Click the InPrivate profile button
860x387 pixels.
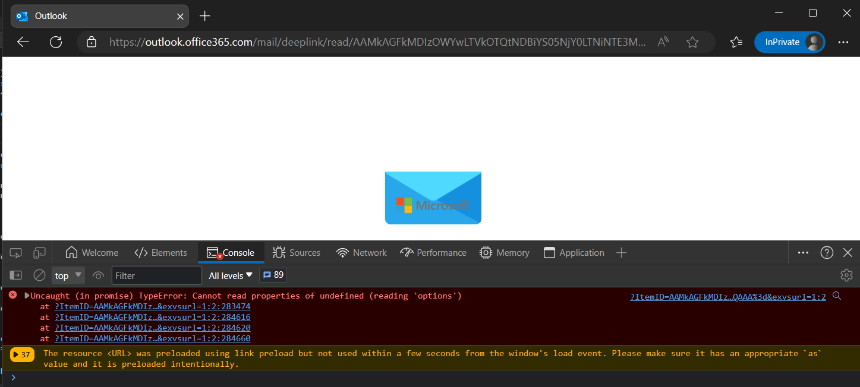pos(789,42)
